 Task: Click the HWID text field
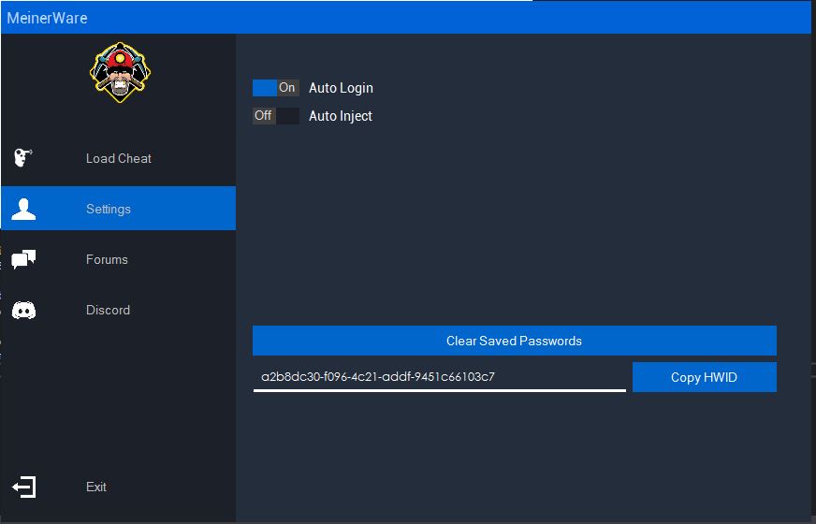click(439, 377)
